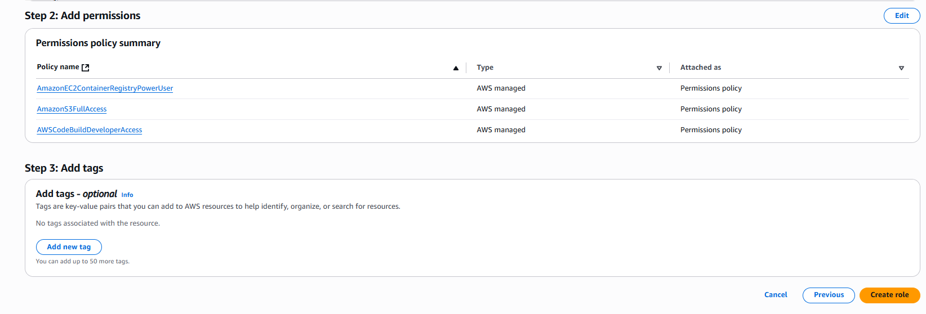
Task: Show Info for Add tags section
Action: tap(127, 195)
